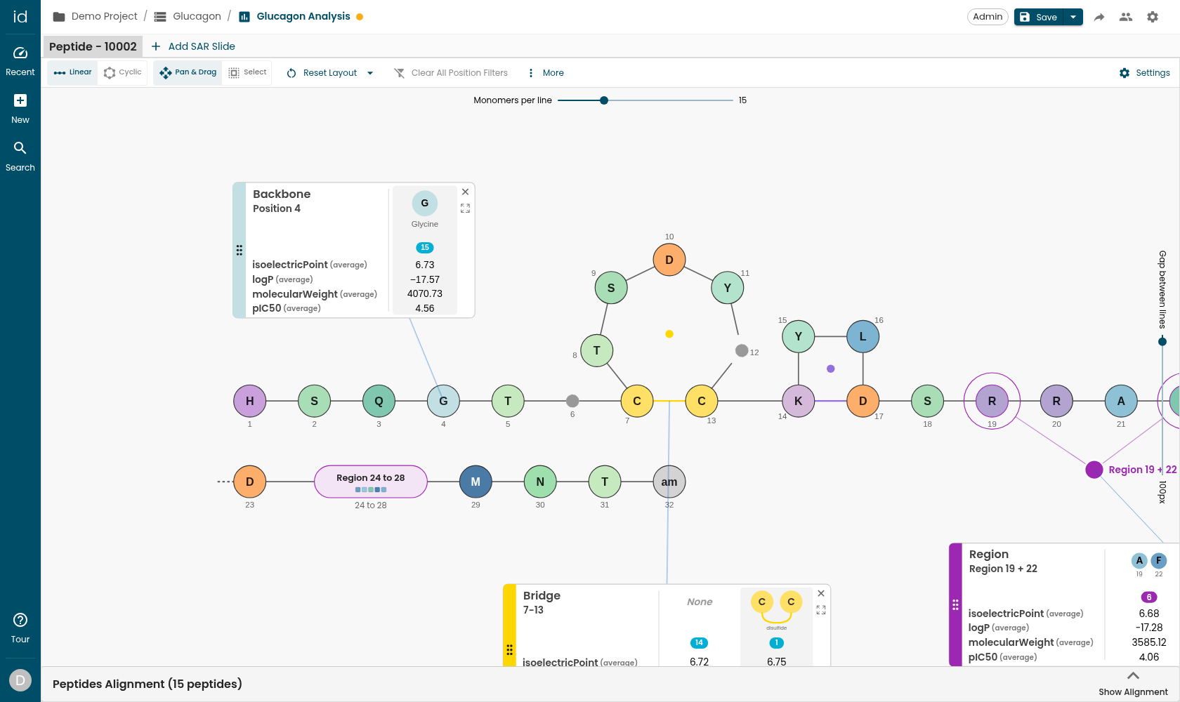Click the New plus icon in sidebar
This screenshot has width=1180, height=702.
click(x=20, y=100)
